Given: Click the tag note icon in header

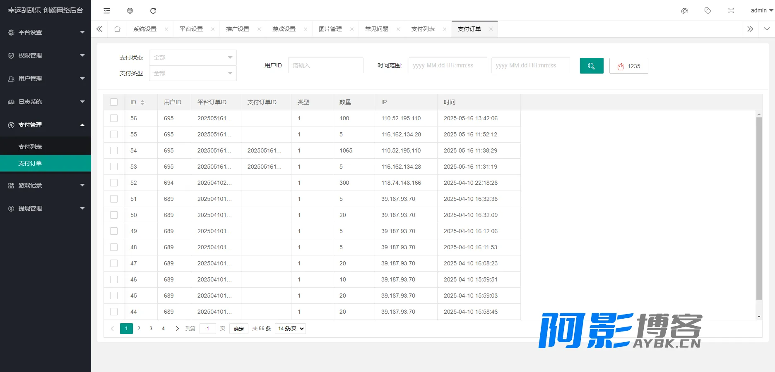Looking at the screenshot, I should 708,11.
